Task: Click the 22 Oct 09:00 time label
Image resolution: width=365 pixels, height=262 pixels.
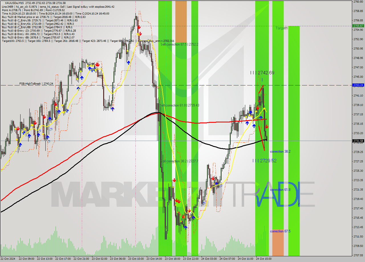Action: click(x=27, y=259)
